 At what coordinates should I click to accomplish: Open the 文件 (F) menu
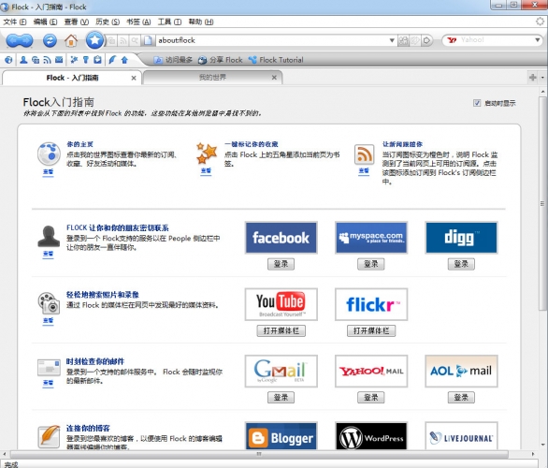[x=15, y=22]
